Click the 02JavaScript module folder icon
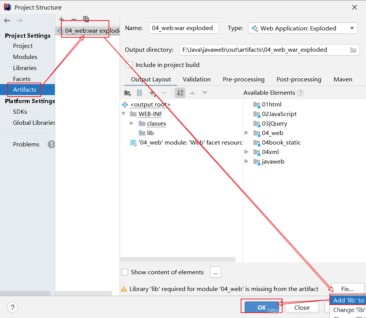The height and width of the screenshot is (318, 366). click(257, 114)
